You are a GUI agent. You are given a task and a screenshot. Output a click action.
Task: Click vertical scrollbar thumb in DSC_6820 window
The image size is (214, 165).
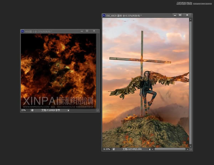(x=190, y=83)
